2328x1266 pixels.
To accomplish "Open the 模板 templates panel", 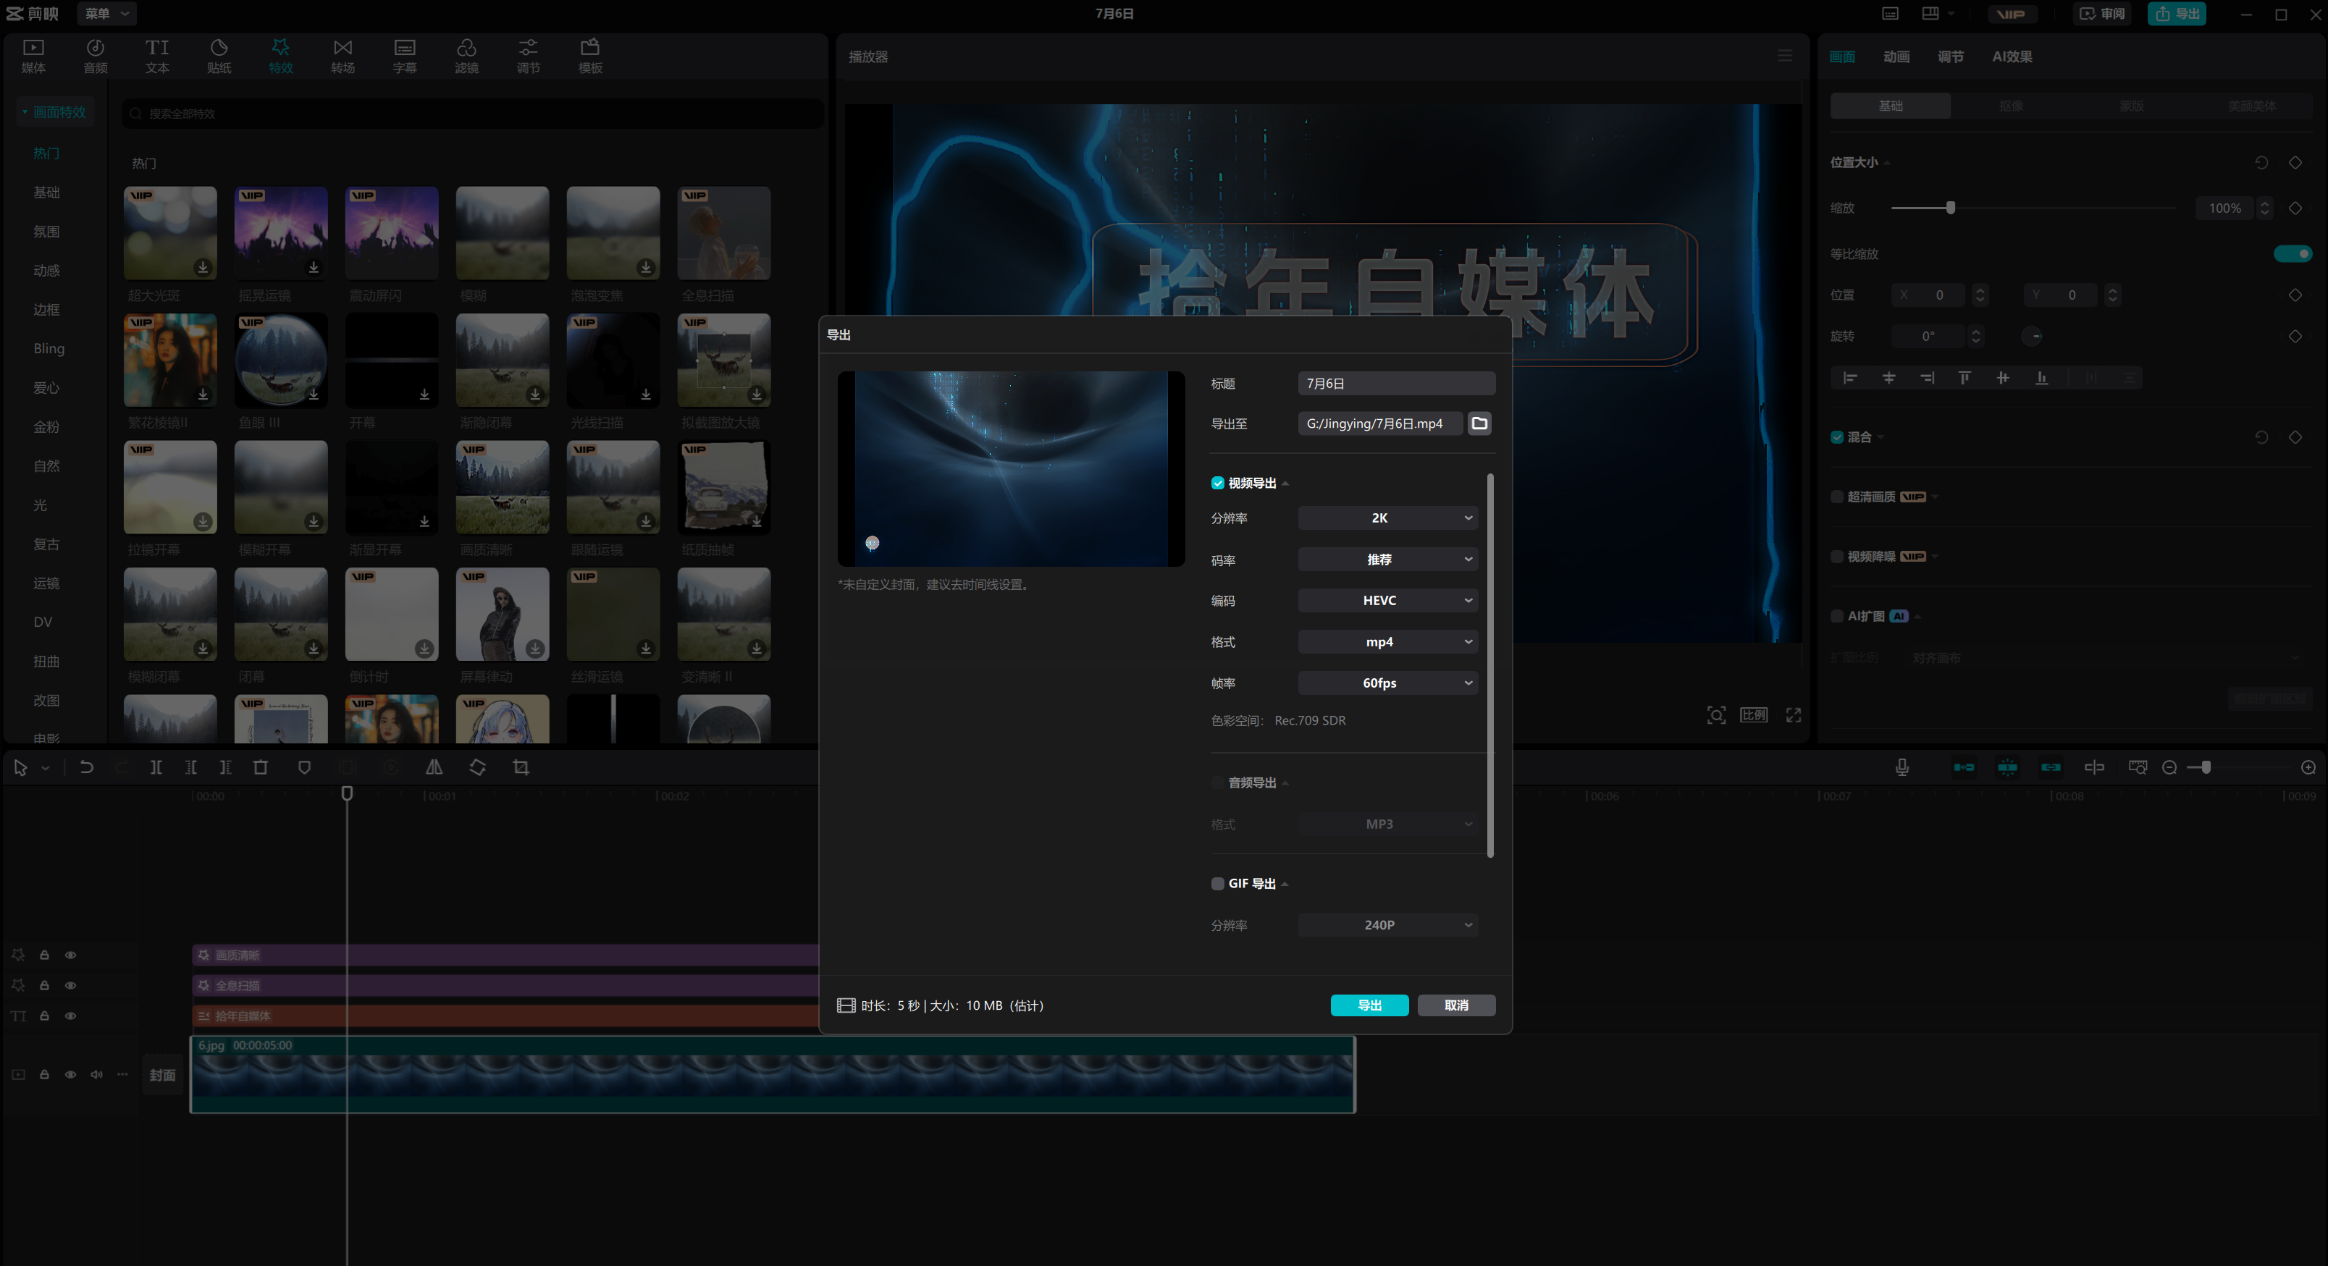I will [x=590, y=56].
